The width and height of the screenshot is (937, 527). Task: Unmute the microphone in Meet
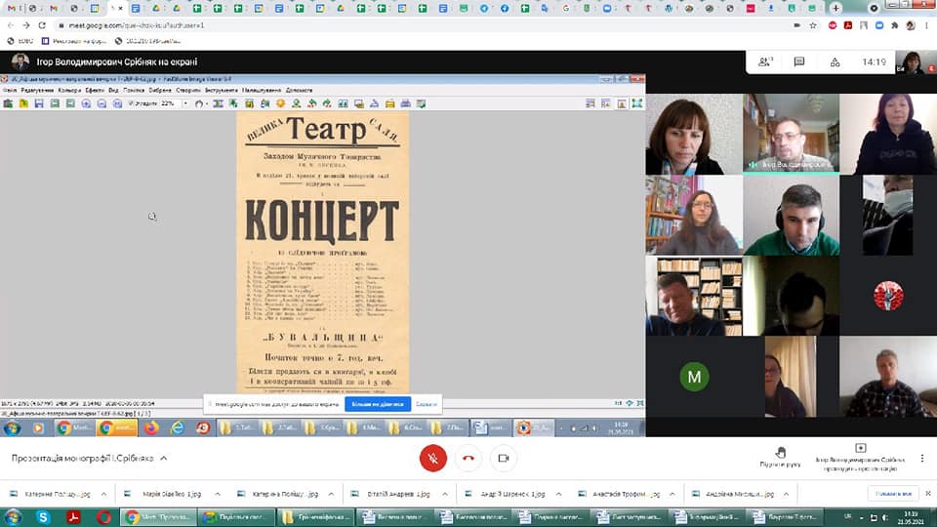pos(432,457)
